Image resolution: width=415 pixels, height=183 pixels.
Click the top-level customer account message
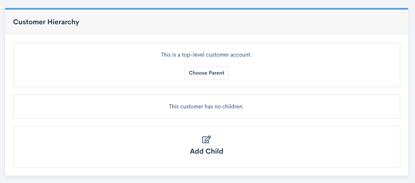(x=206, y=55)
